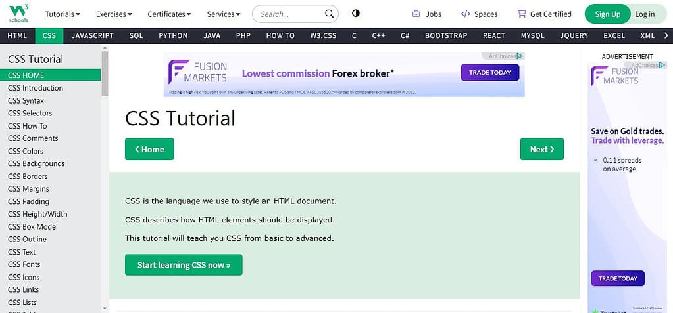
Task: Toggle dark mode contrast icon
Action: point(355,13)
